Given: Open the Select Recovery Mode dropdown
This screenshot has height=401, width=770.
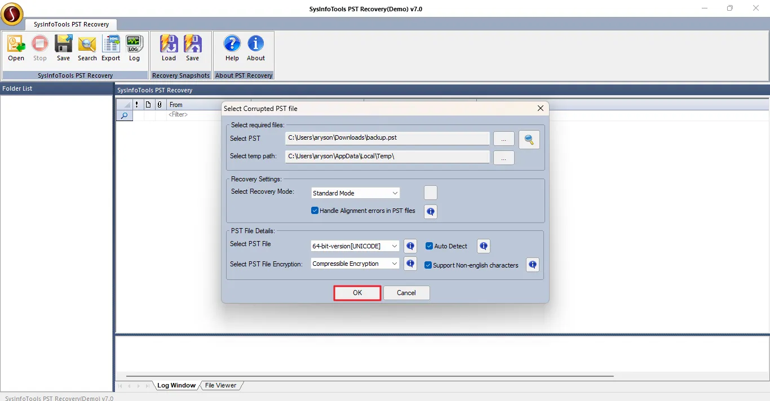Looking at the screenshot, I should (356, 193).
